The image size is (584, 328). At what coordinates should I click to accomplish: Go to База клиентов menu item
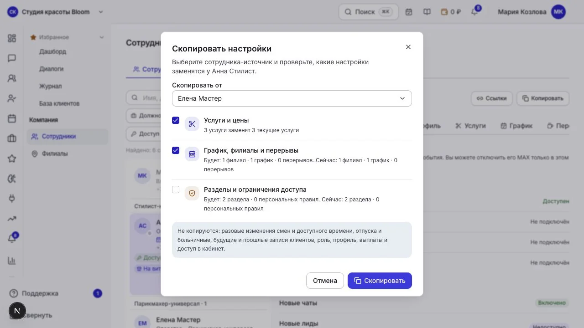pos(59,103)
